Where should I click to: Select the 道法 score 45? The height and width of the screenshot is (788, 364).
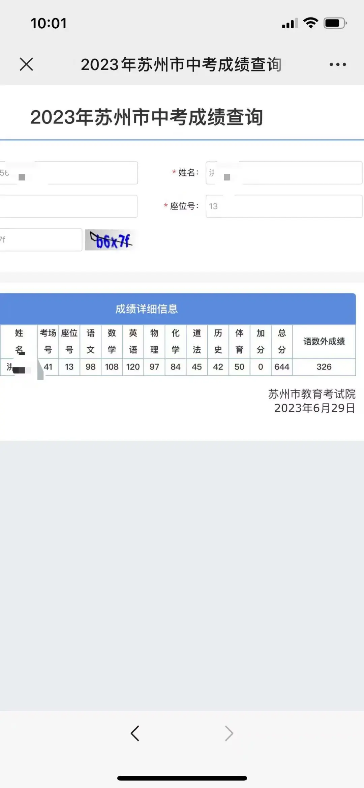[x=196, y=367]
